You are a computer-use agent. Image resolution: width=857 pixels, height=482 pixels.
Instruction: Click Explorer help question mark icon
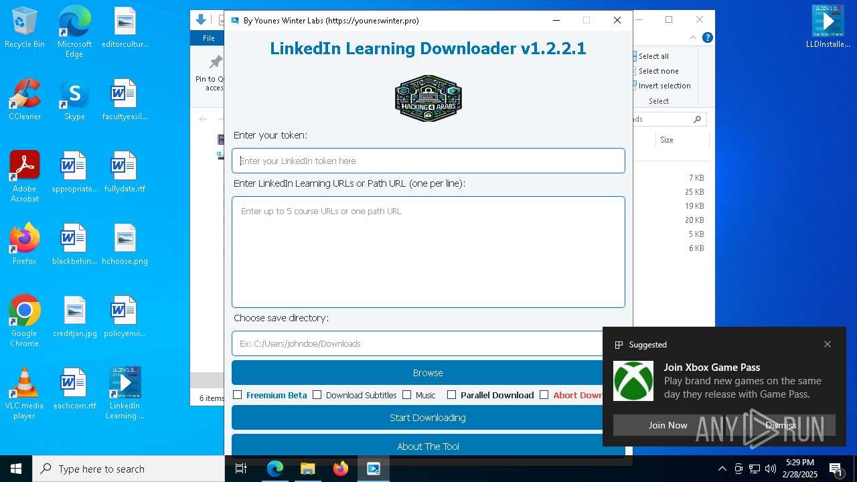[708, 38]
